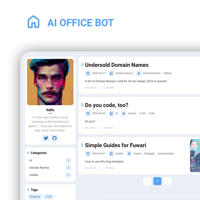Open the Fuwari post cover image
The height and width of the screenshot is (200, 200).
coord(195,155)
